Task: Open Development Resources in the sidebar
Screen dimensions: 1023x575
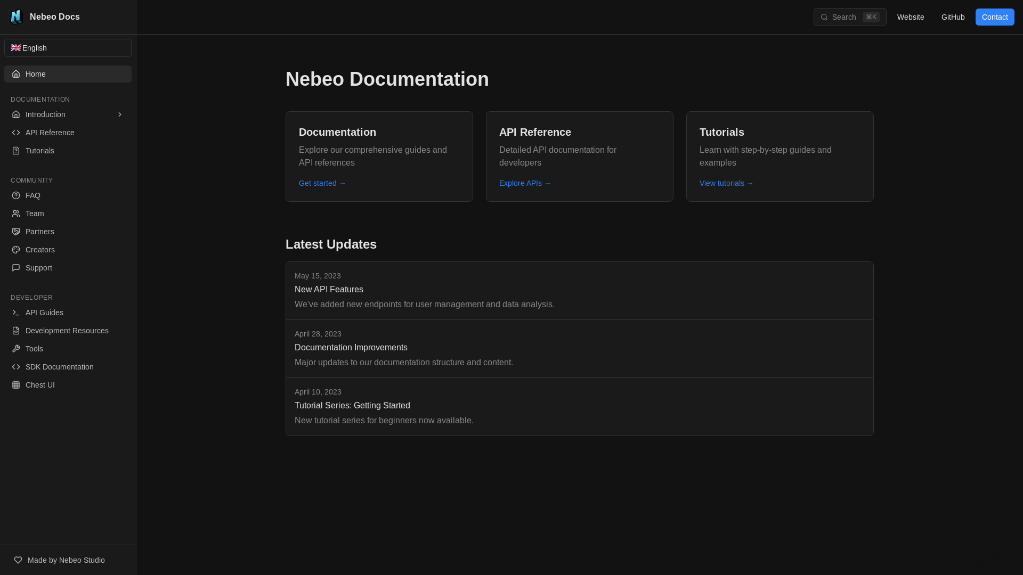Action: pyautogui.click(x=68, y=331)
